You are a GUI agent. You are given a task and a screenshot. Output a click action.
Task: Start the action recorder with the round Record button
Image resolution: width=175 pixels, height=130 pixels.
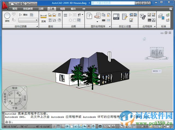pos(7,16)
